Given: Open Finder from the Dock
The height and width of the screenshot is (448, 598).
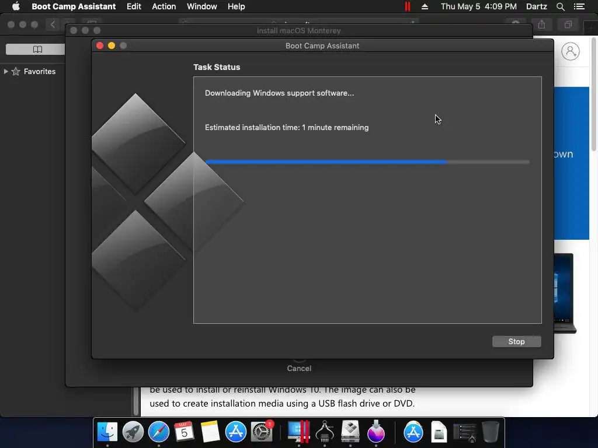Looking at the screenshot, I should click(107, 432).
